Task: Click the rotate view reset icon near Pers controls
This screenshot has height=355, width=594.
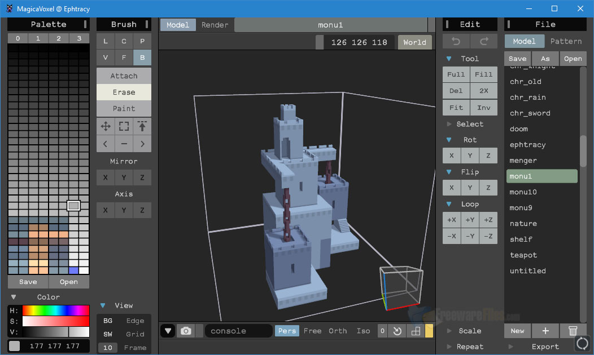Action: pyautogui.click(x=400, y=331)
